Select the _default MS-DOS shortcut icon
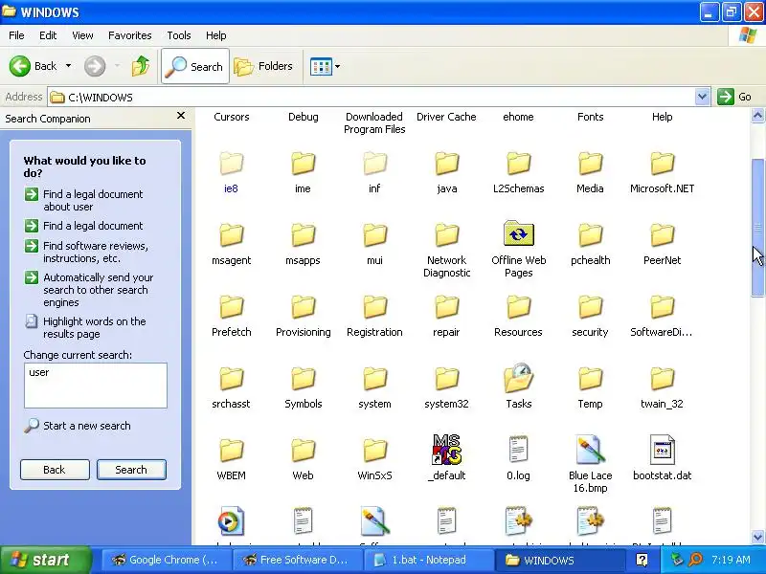766x574 pixels. (x=446, y=450)
